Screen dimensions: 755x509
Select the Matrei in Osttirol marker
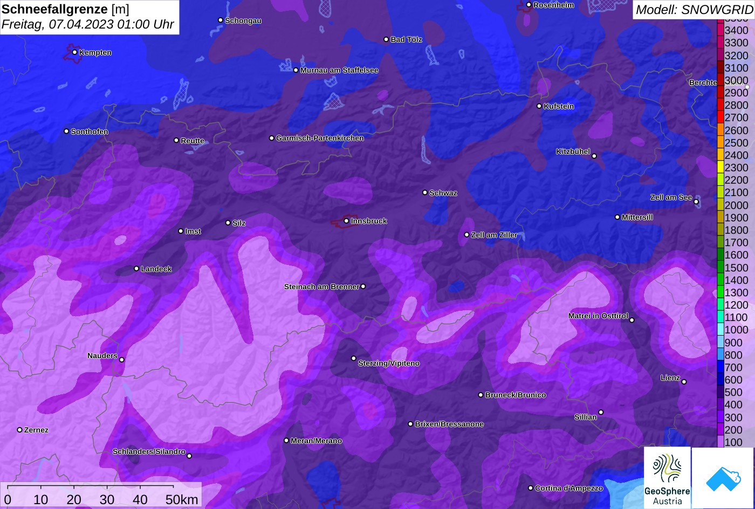632,320
